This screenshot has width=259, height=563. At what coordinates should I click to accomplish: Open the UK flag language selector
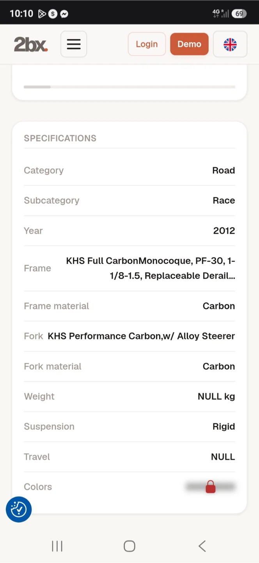230,44
